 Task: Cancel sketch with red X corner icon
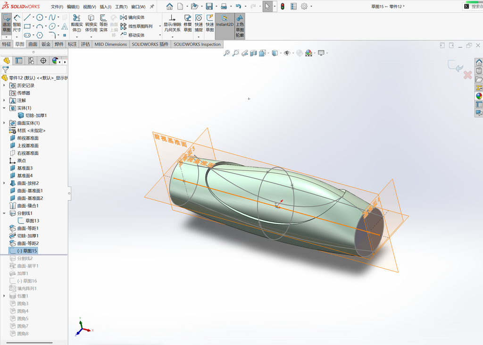click(x=467, y=75)
